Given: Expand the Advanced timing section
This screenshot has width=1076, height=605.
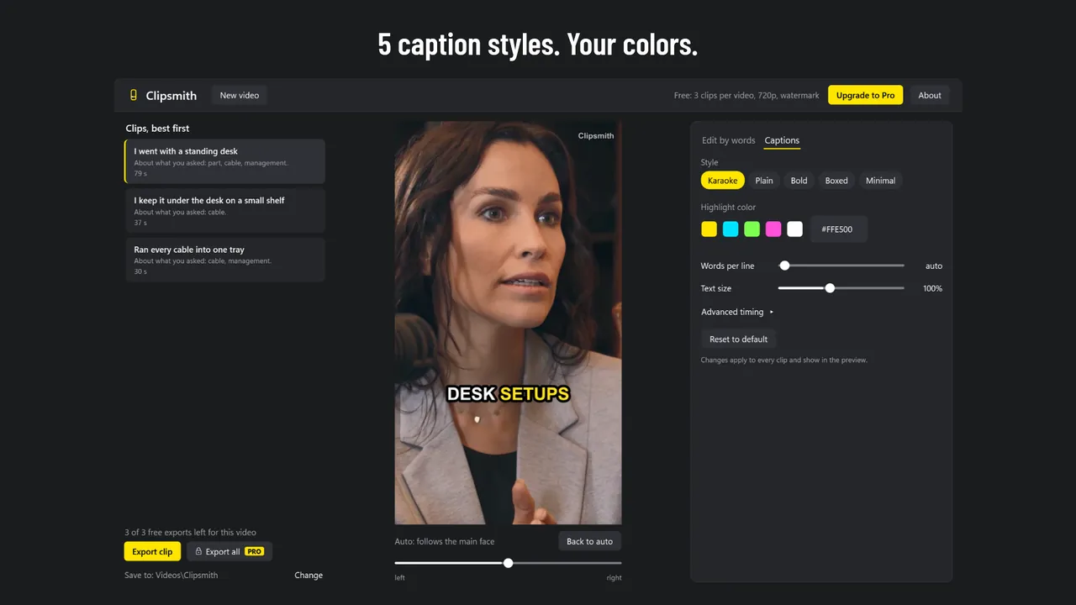Looking at the screenshot, I should coord(737,312).
